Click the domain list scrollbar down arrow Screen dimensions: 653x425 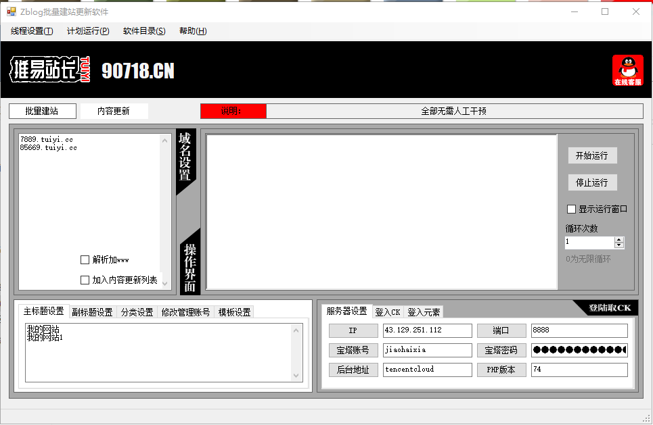click(x=165, y=284)
